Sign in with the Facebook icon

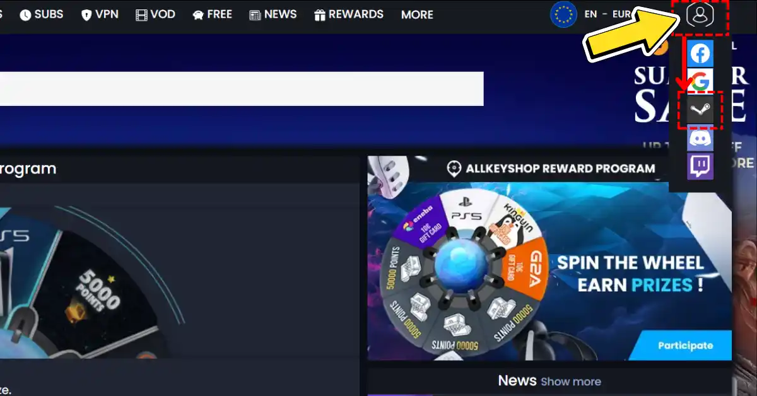pyautogui.click(x=700, y=53)
